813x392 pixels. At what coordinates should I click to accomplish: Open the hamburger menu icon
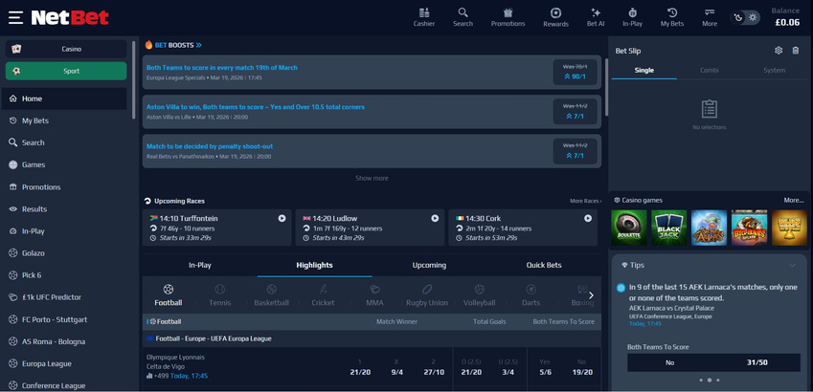click(15, 17)
